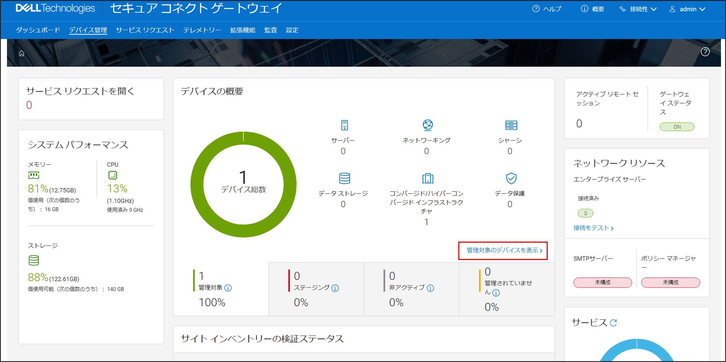Click the Dell Technologies logo
726x362 pixels.
(x=55, y=8)
